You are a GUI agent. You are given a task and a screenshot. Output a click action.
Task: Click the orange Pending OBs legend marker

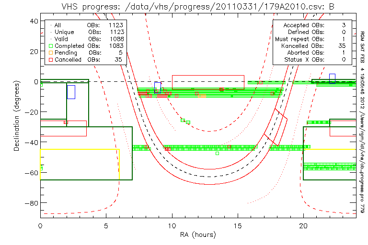[50, 53]
